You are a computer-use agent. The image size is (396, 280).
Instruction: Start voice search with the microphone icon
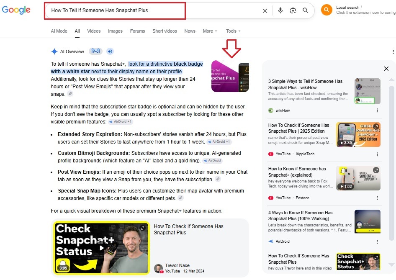coord(280,10)
